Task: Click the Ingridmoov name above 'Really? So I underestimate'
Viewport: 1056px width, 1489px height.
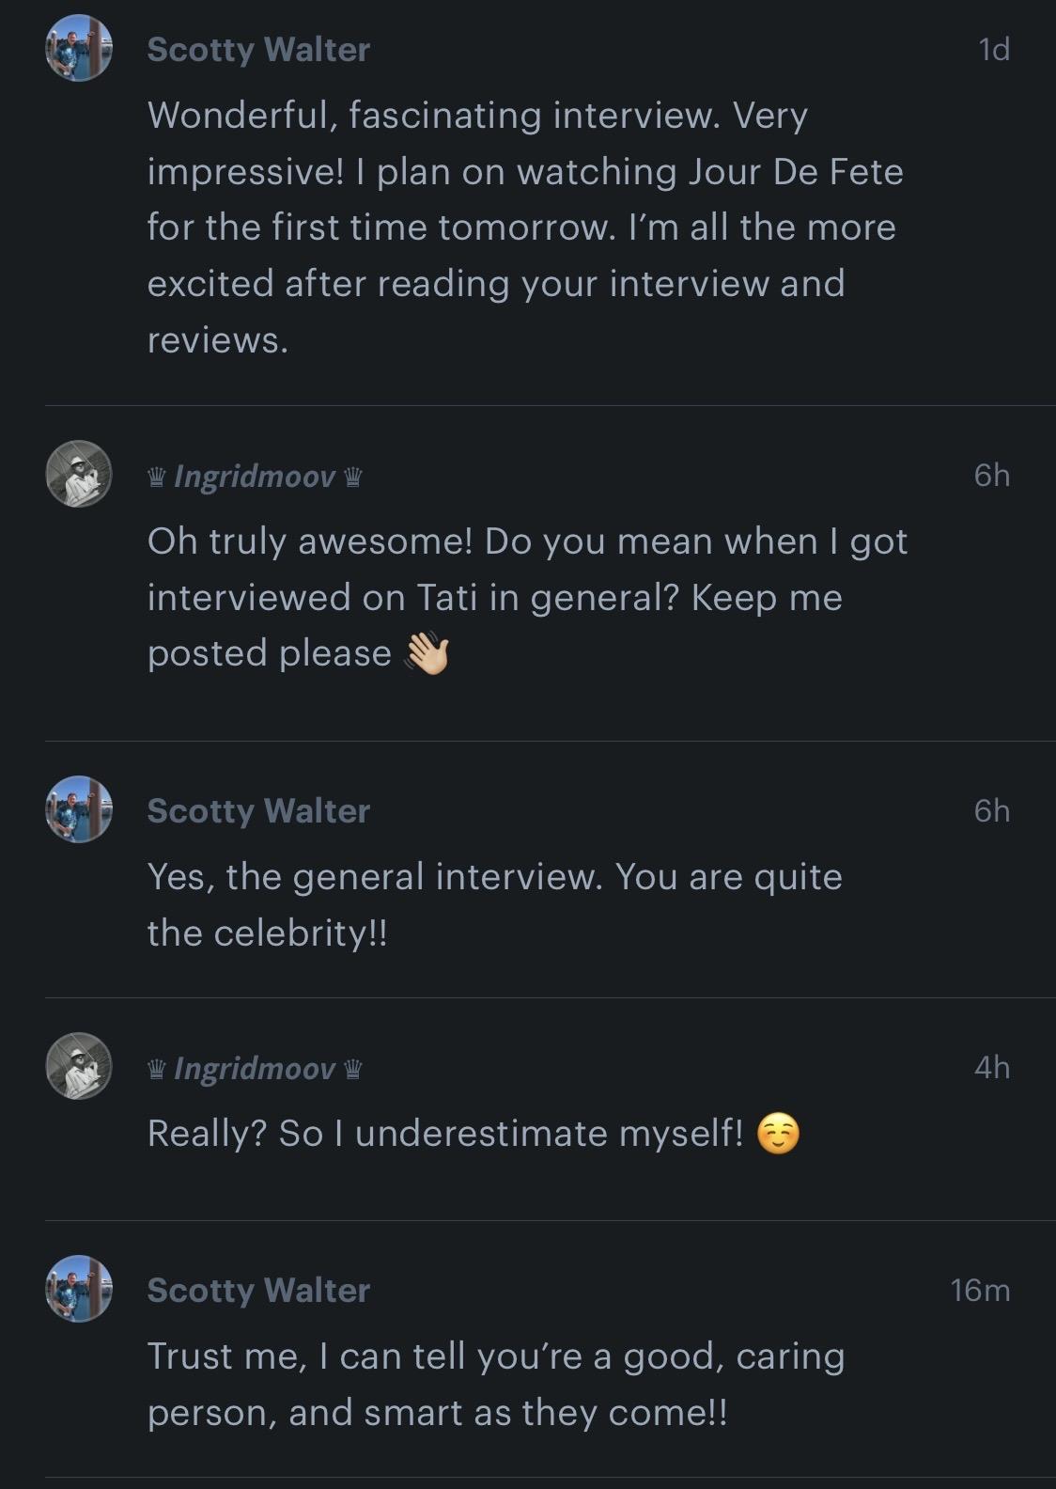Action: pyautogui.click(x=255, y=1070)
